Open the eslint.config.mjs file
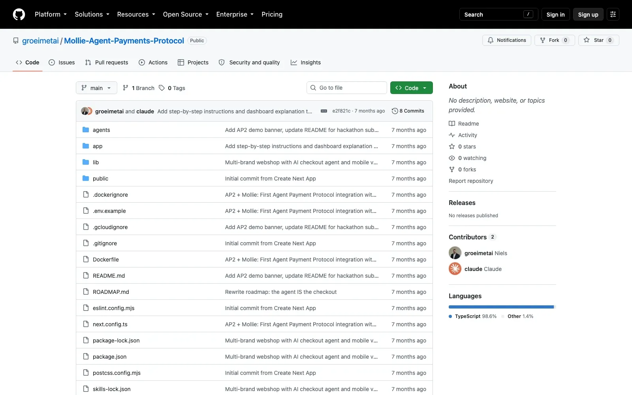The width and height of the screenshot is (632, 395). tap(114, 308)
